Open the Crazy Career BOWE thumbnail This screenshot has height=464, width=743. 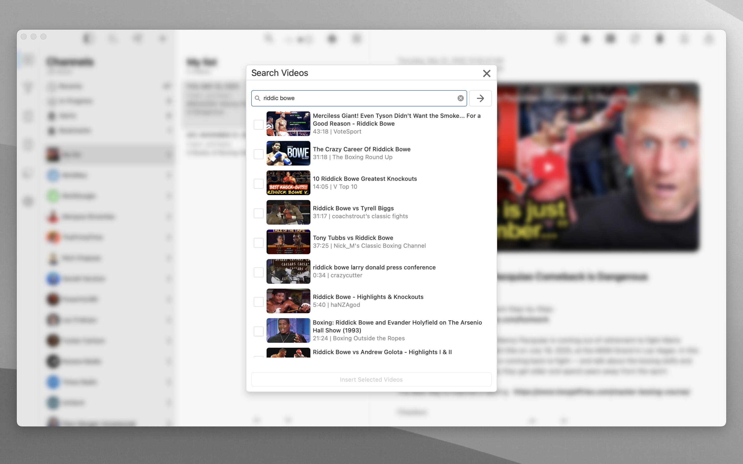tap(288, 153)
